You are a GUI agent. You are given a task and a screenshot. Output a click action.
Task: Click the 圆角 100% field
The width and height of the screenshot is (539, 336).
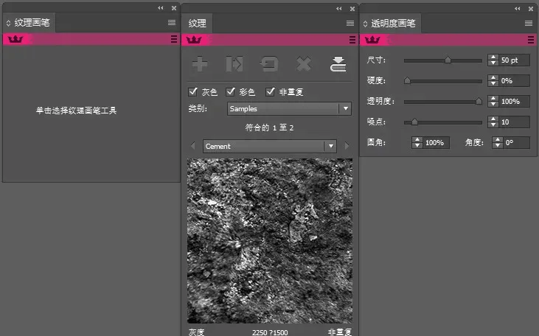[x=436, y=142]
